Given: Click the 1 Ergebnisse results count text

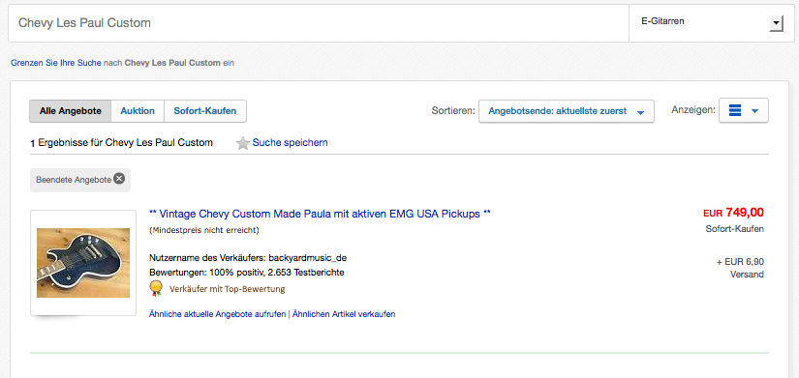Looking at the screenshot, I should pyautogui.click(x=121, y=143).
